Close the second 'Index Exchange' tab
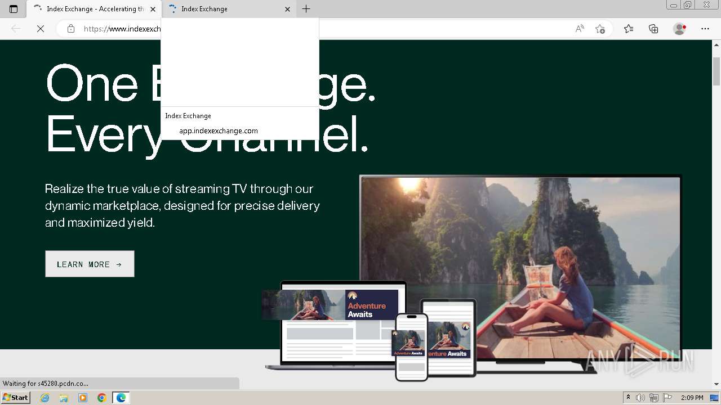Viewport: 721px width, 405px height. tap(287, 9)
